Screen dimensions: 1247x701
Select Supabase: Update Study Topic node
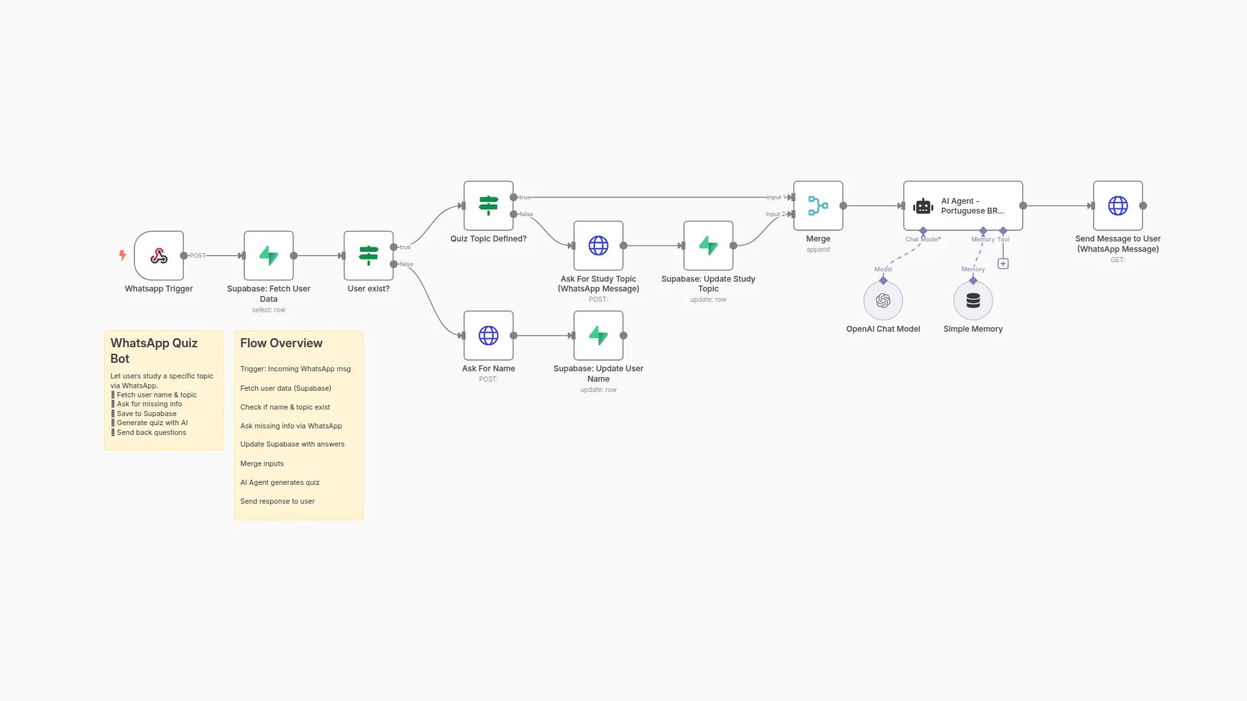[x=708, y=246]
